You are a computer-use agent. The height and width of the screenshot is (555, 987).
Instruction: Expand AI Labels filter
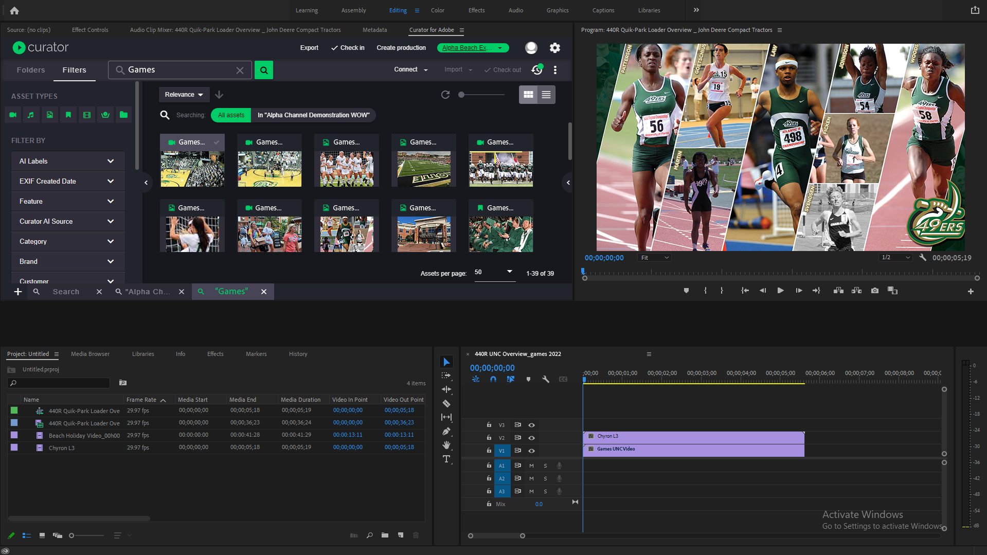pyautogui.click(x=68, y=161)
